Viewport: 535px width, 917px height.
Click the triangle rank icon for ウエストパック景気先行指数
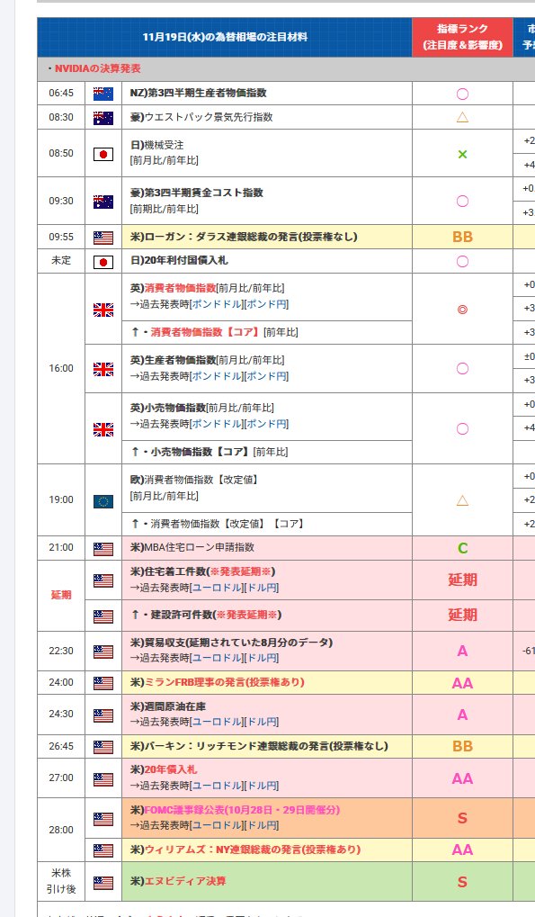pyautogui.click(x=462, y=117)
